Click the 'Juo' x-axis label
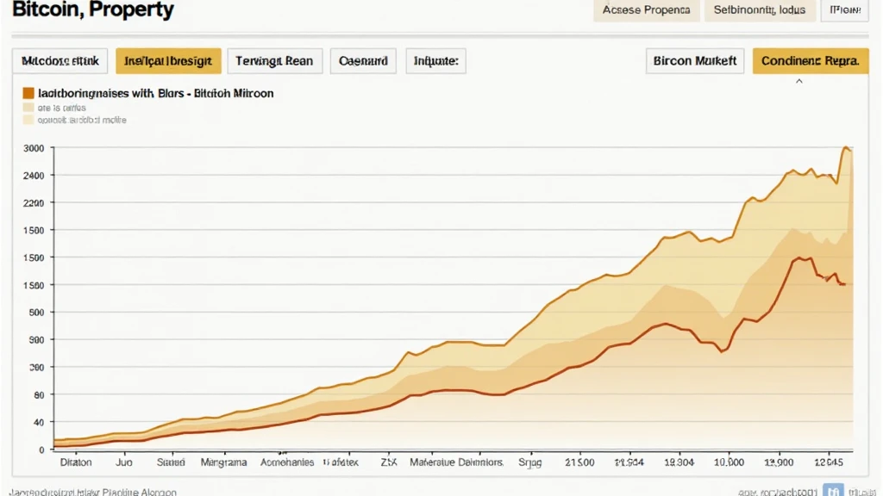Viewport: 883px width, 496px height. click(x=124, y=462)
